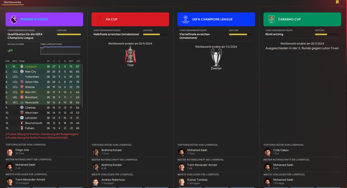Click the Tabellenpositionen graph
Viewport: 347px width, 188px height.
click(x=60, y=51)
